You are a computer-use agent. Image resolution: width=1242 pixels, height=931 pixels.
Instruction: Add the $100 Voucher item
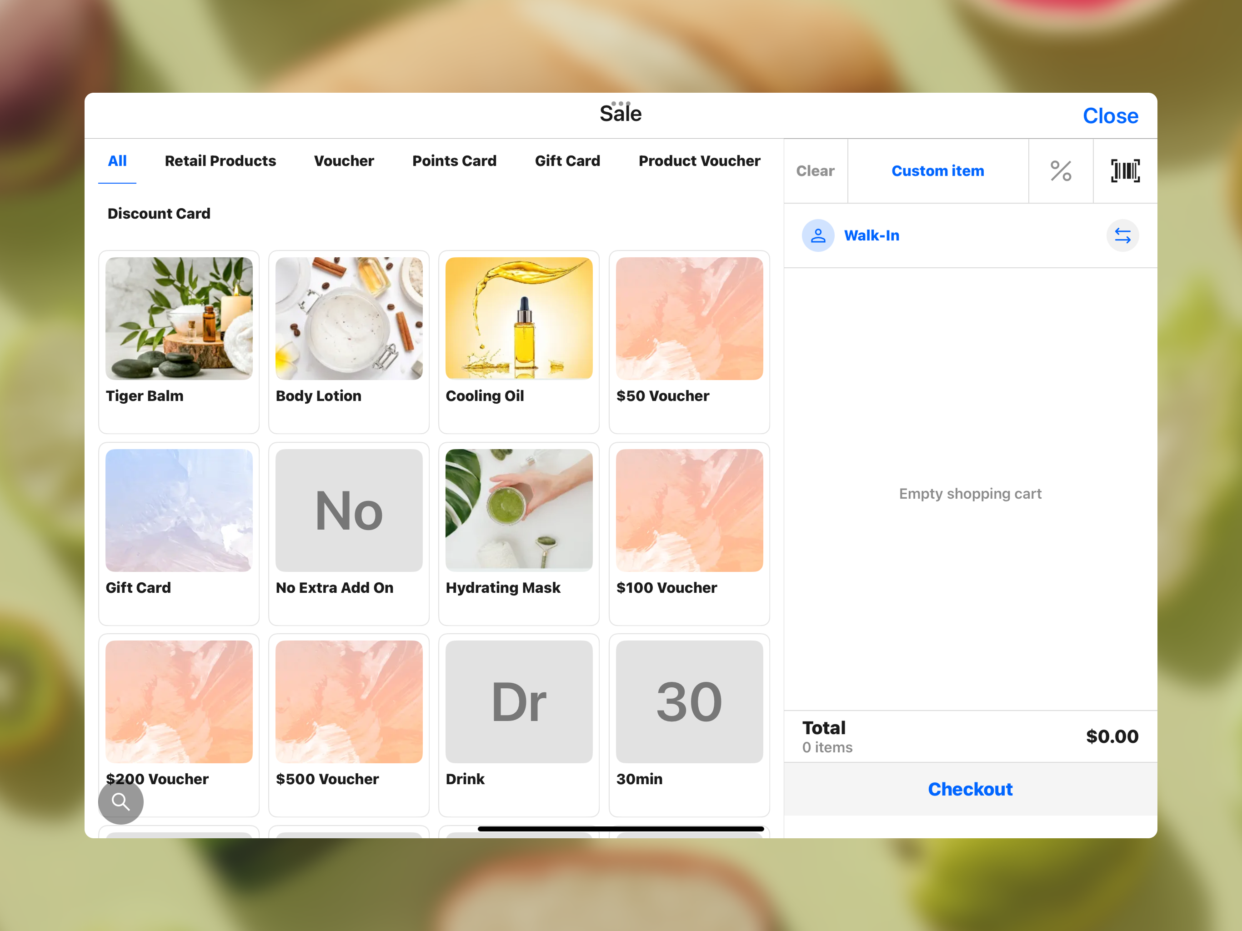(689, 533)
